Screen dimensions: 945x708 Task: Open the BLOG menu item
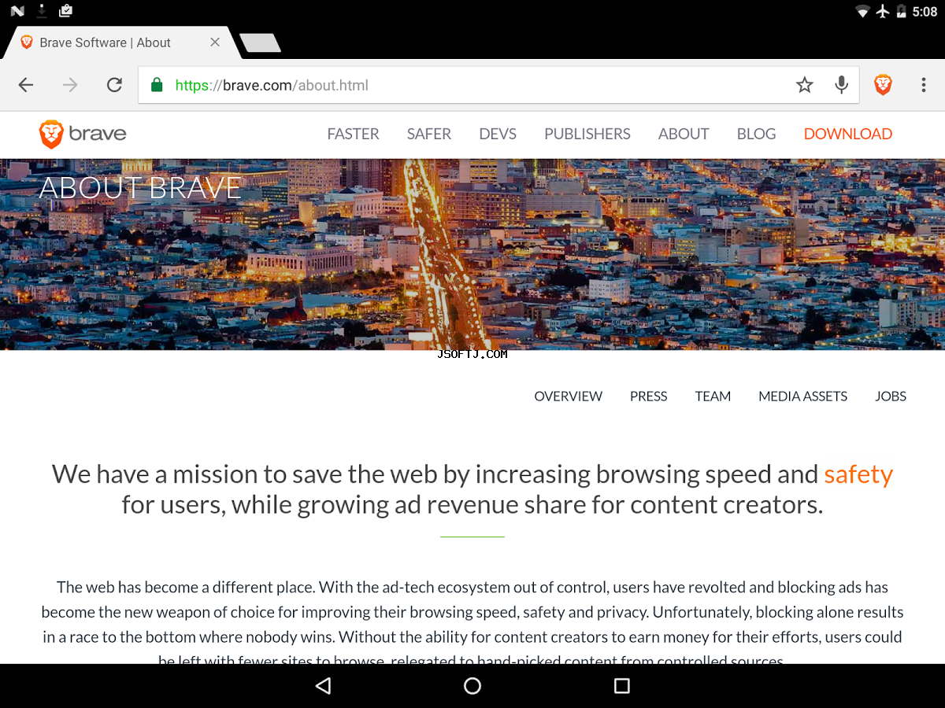(756, 134)
